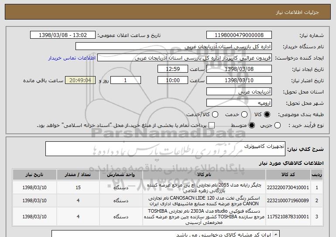
Task: Click the تعداد / مقدار column header
Action: coord(78,175)
